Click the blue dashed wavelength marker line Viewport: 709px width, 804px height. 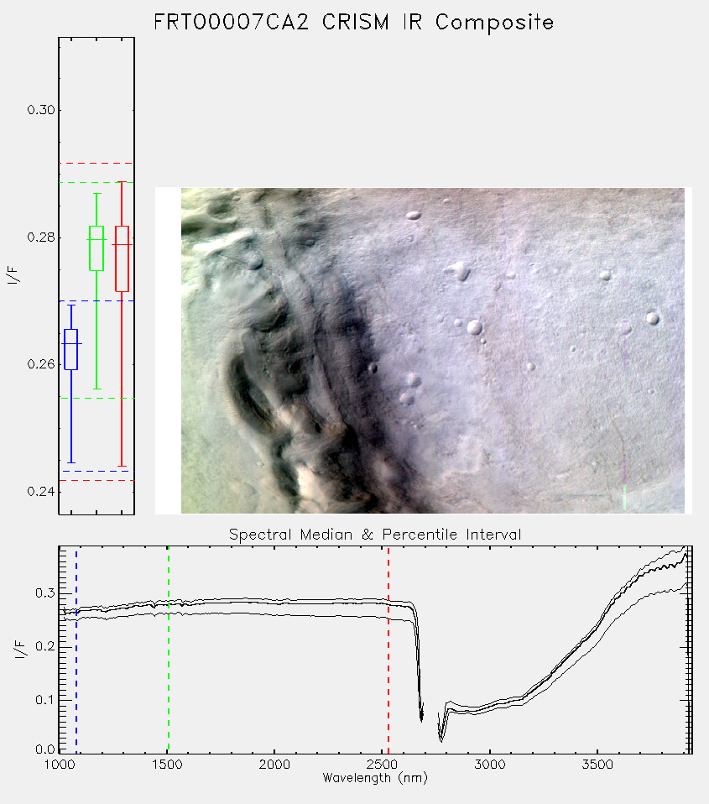(x=76, y=650)
